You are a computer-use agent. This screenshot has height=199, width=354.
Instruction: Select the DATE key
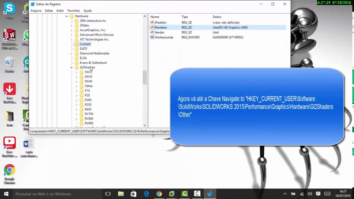point(84,49)
